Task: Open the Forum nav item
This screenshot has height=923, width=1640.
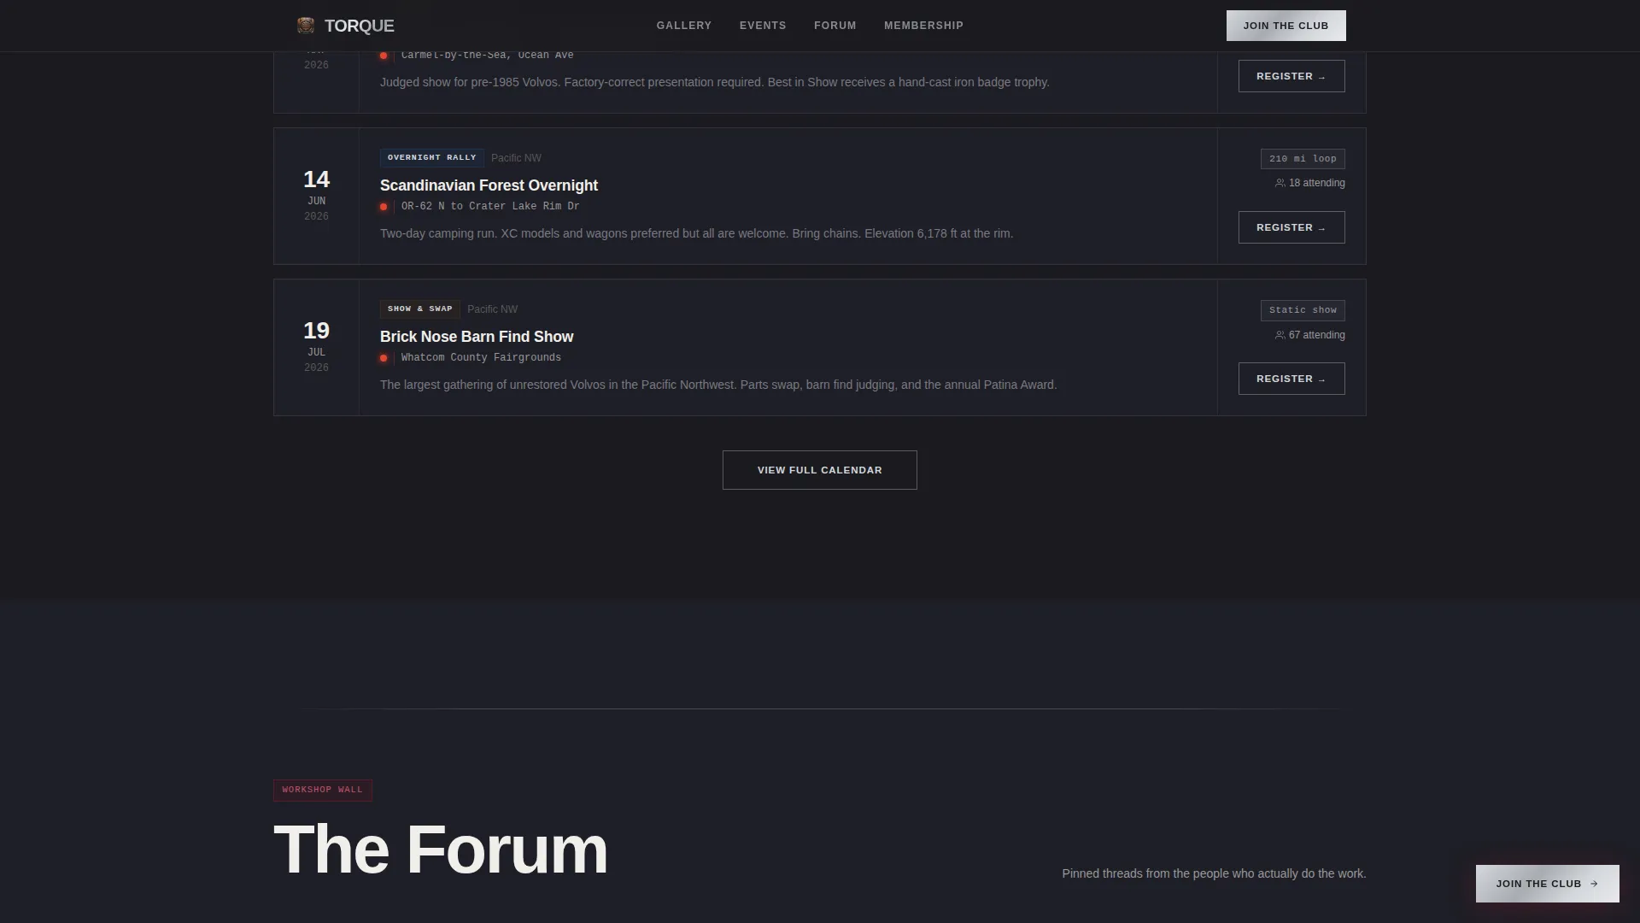Action: [835, 26]
